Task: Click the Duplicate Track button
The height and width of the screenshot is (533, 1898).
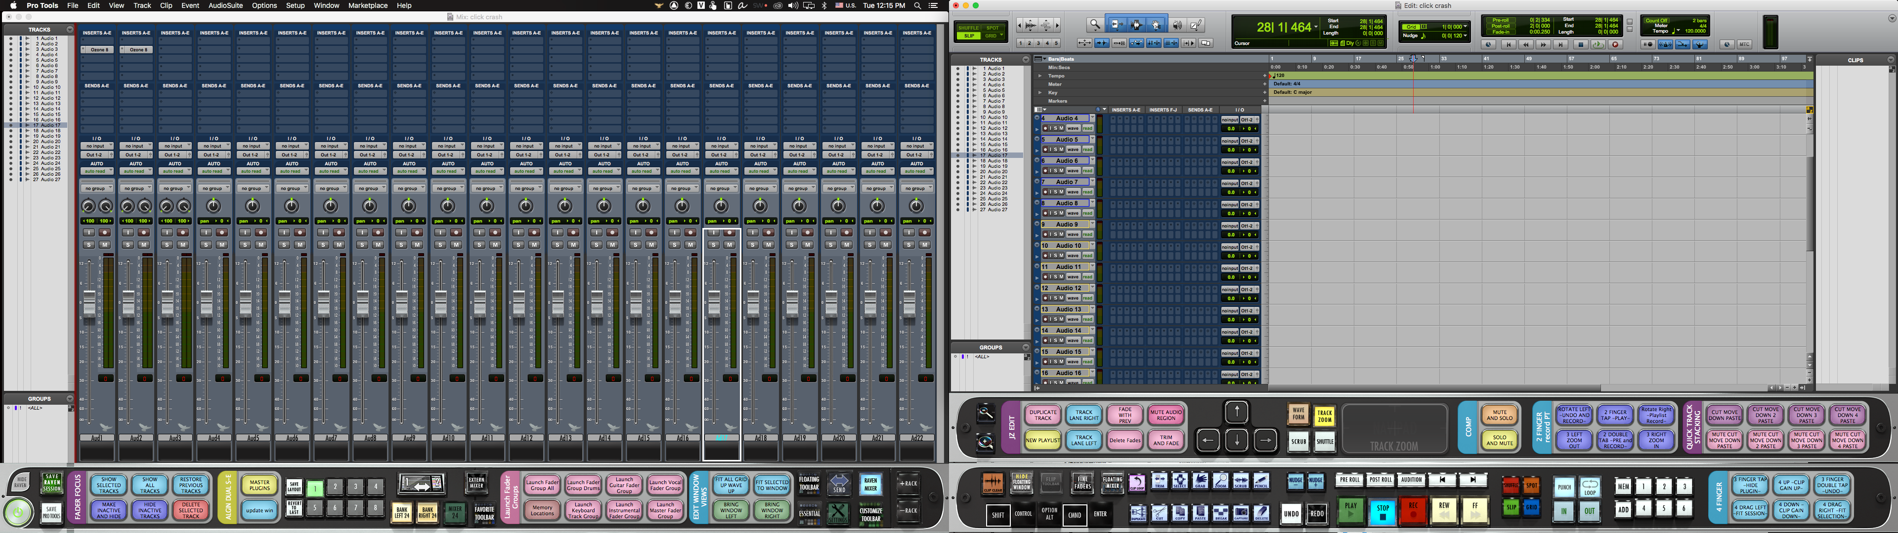Action: (x=1042, y=415)
